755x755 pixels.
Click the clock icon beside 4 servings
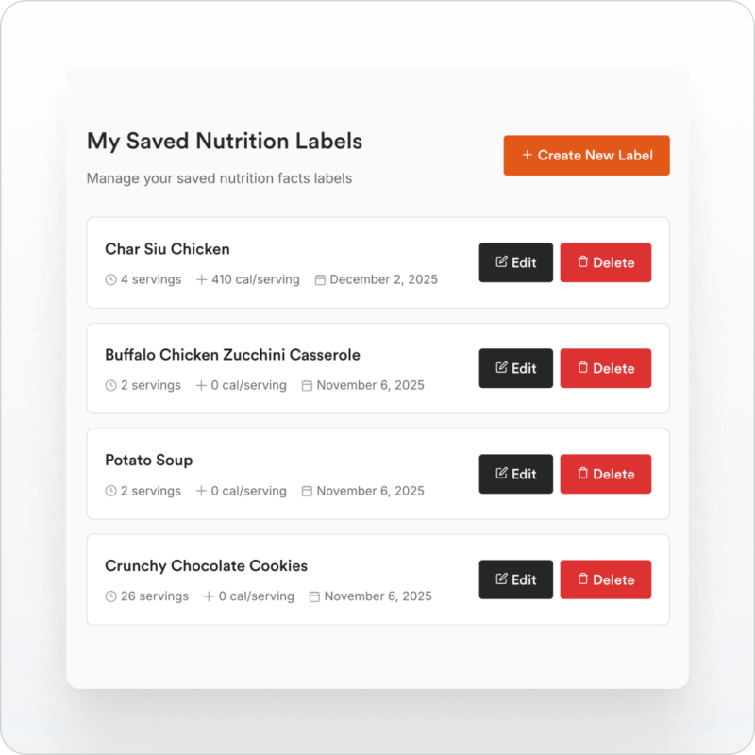click(x=110, y=279)
